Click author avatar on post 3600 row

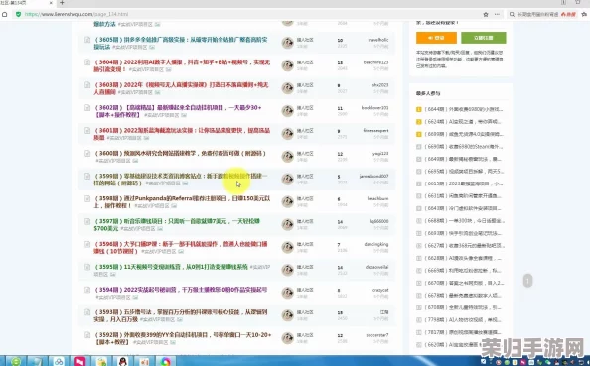[288, 157]
